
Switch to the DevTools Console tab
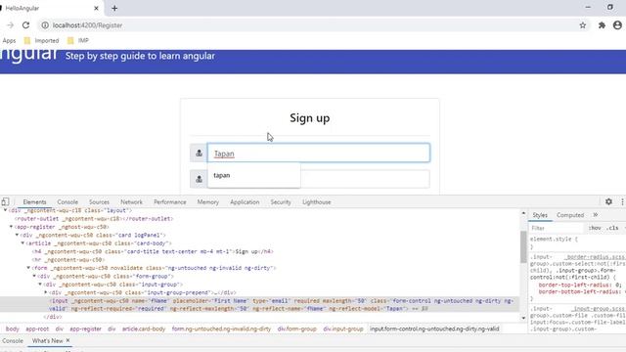67,202
